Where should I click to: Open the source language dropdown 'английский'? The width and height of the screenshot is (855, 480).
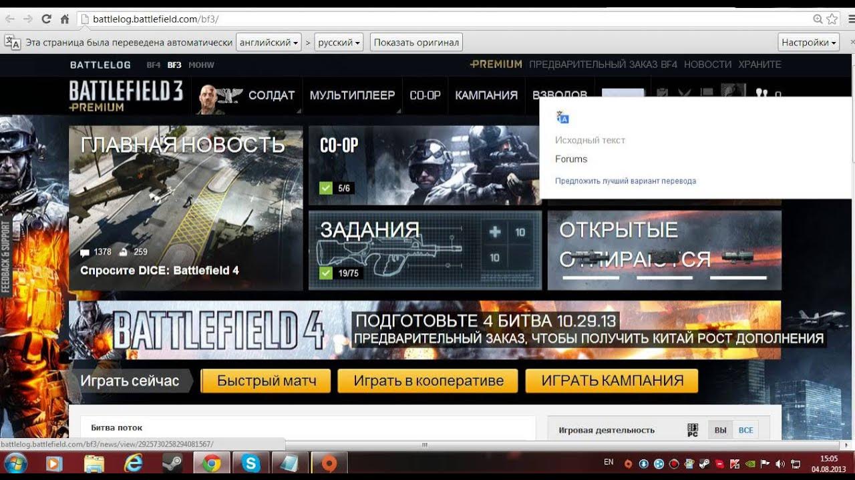click(x=269, y=42)
